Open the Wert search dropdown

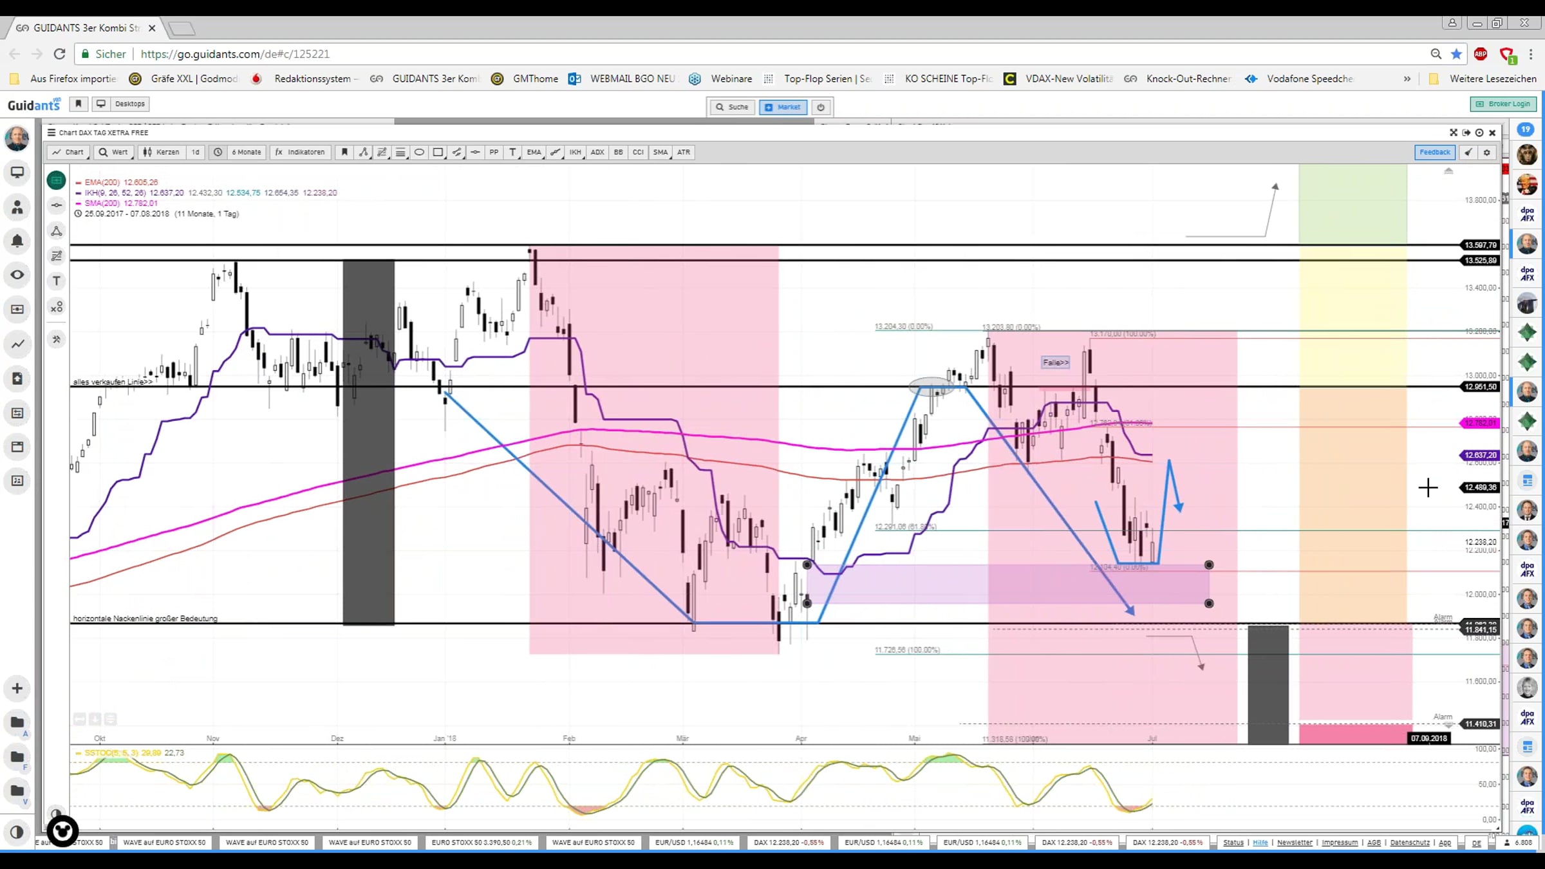[x=113, y=152]
